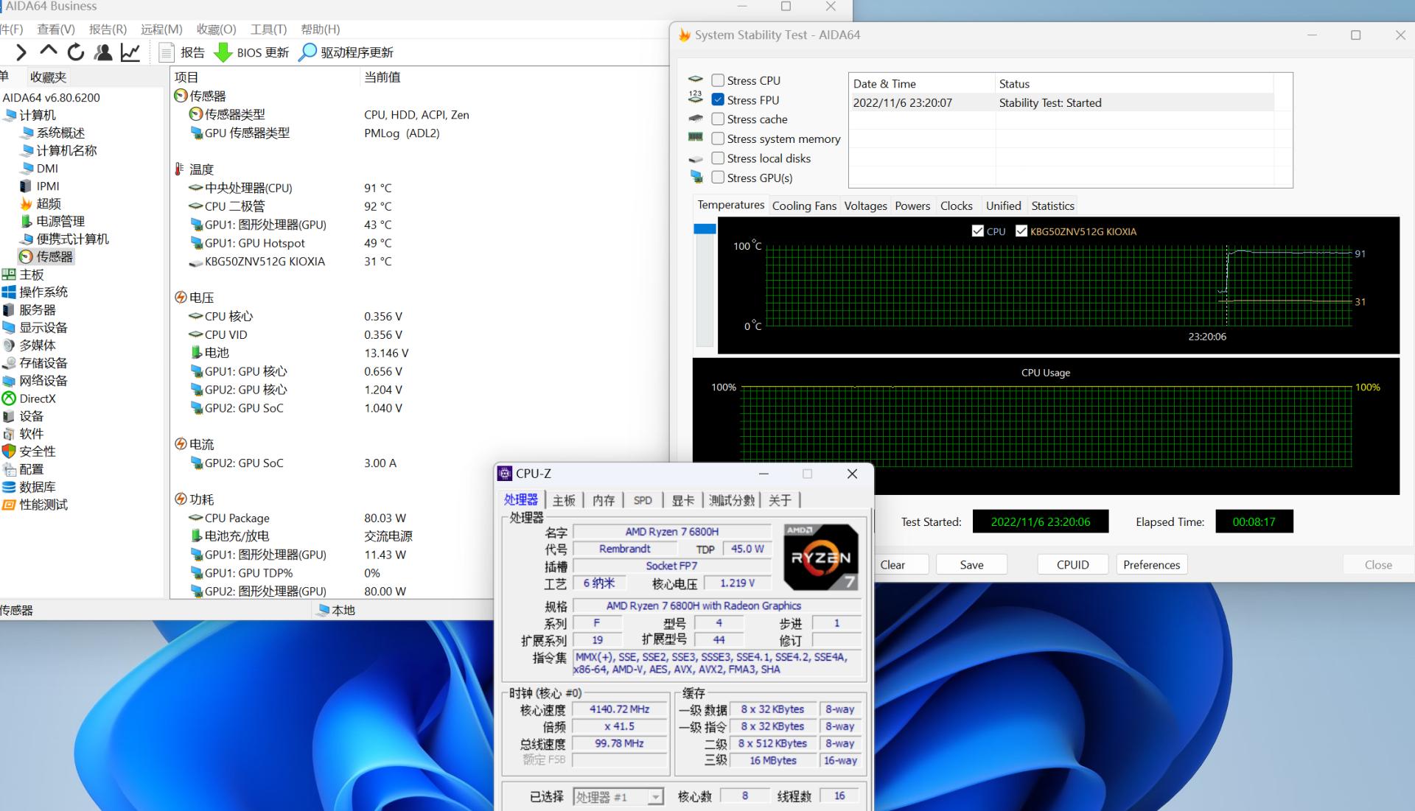This screenshot has height=811, width=1415.
Task: Switch to the Voltages tab in Stability Test
Action: click(865, 206)
